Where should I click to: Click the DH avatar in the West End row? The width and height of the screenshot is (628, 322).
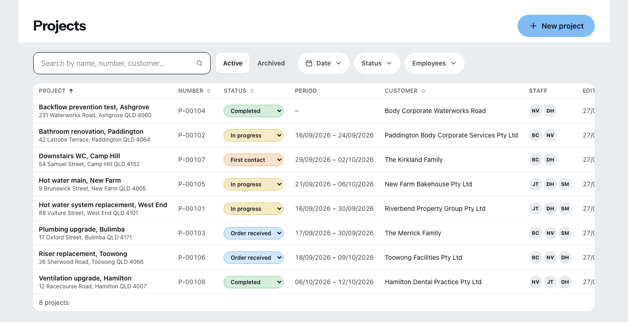pos(550,209)
